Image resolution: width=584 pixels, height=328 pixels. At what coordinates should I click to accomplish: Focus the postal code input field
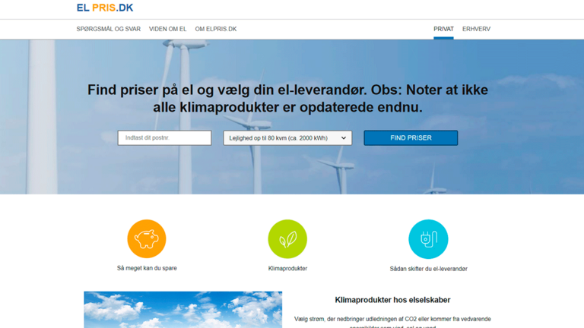pos(164,138)
